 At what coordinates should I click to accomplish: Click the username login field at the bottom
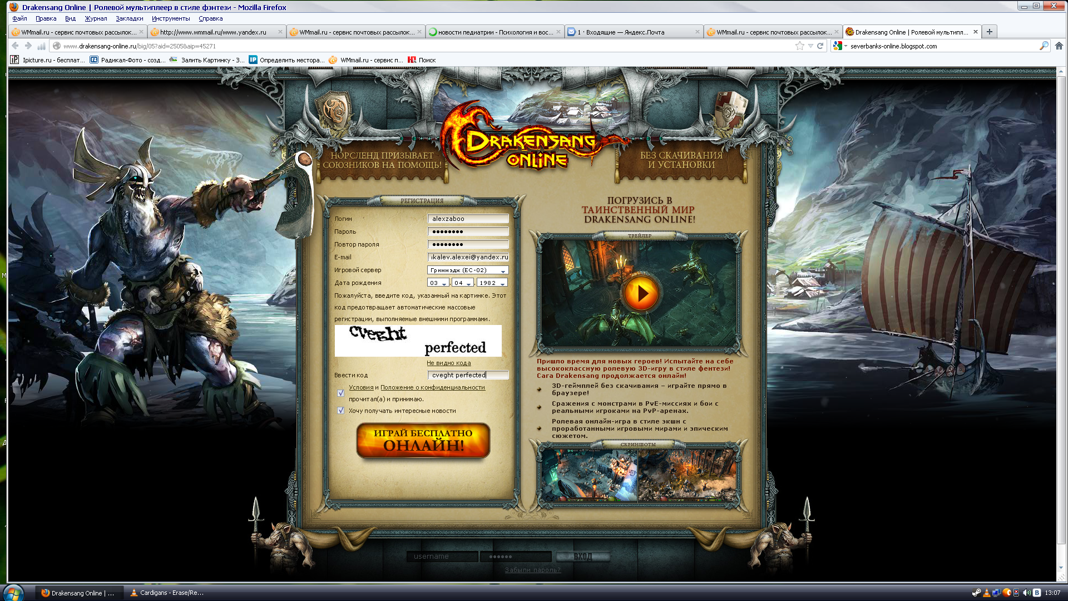click(442, 556)
